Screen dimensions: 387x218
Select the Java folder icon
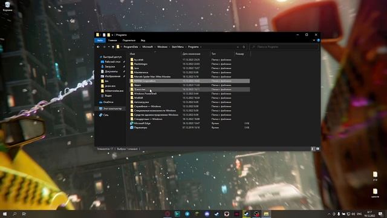pyautogui.click(x=132, y=68)
